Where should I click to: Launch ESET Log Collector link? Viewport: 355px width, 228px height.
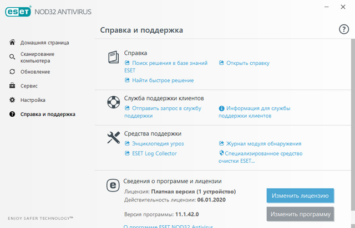tap(154, 153)
